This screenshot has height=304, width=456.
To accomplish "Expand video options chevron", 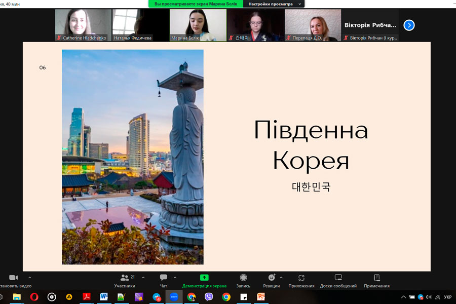I will (x=29, y=278).
